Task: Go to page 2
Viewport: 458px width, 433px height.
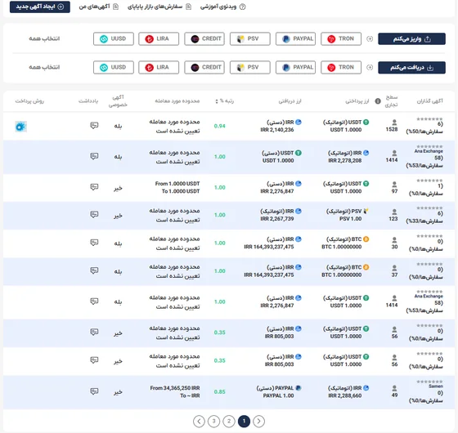Action: click(229, 421)
